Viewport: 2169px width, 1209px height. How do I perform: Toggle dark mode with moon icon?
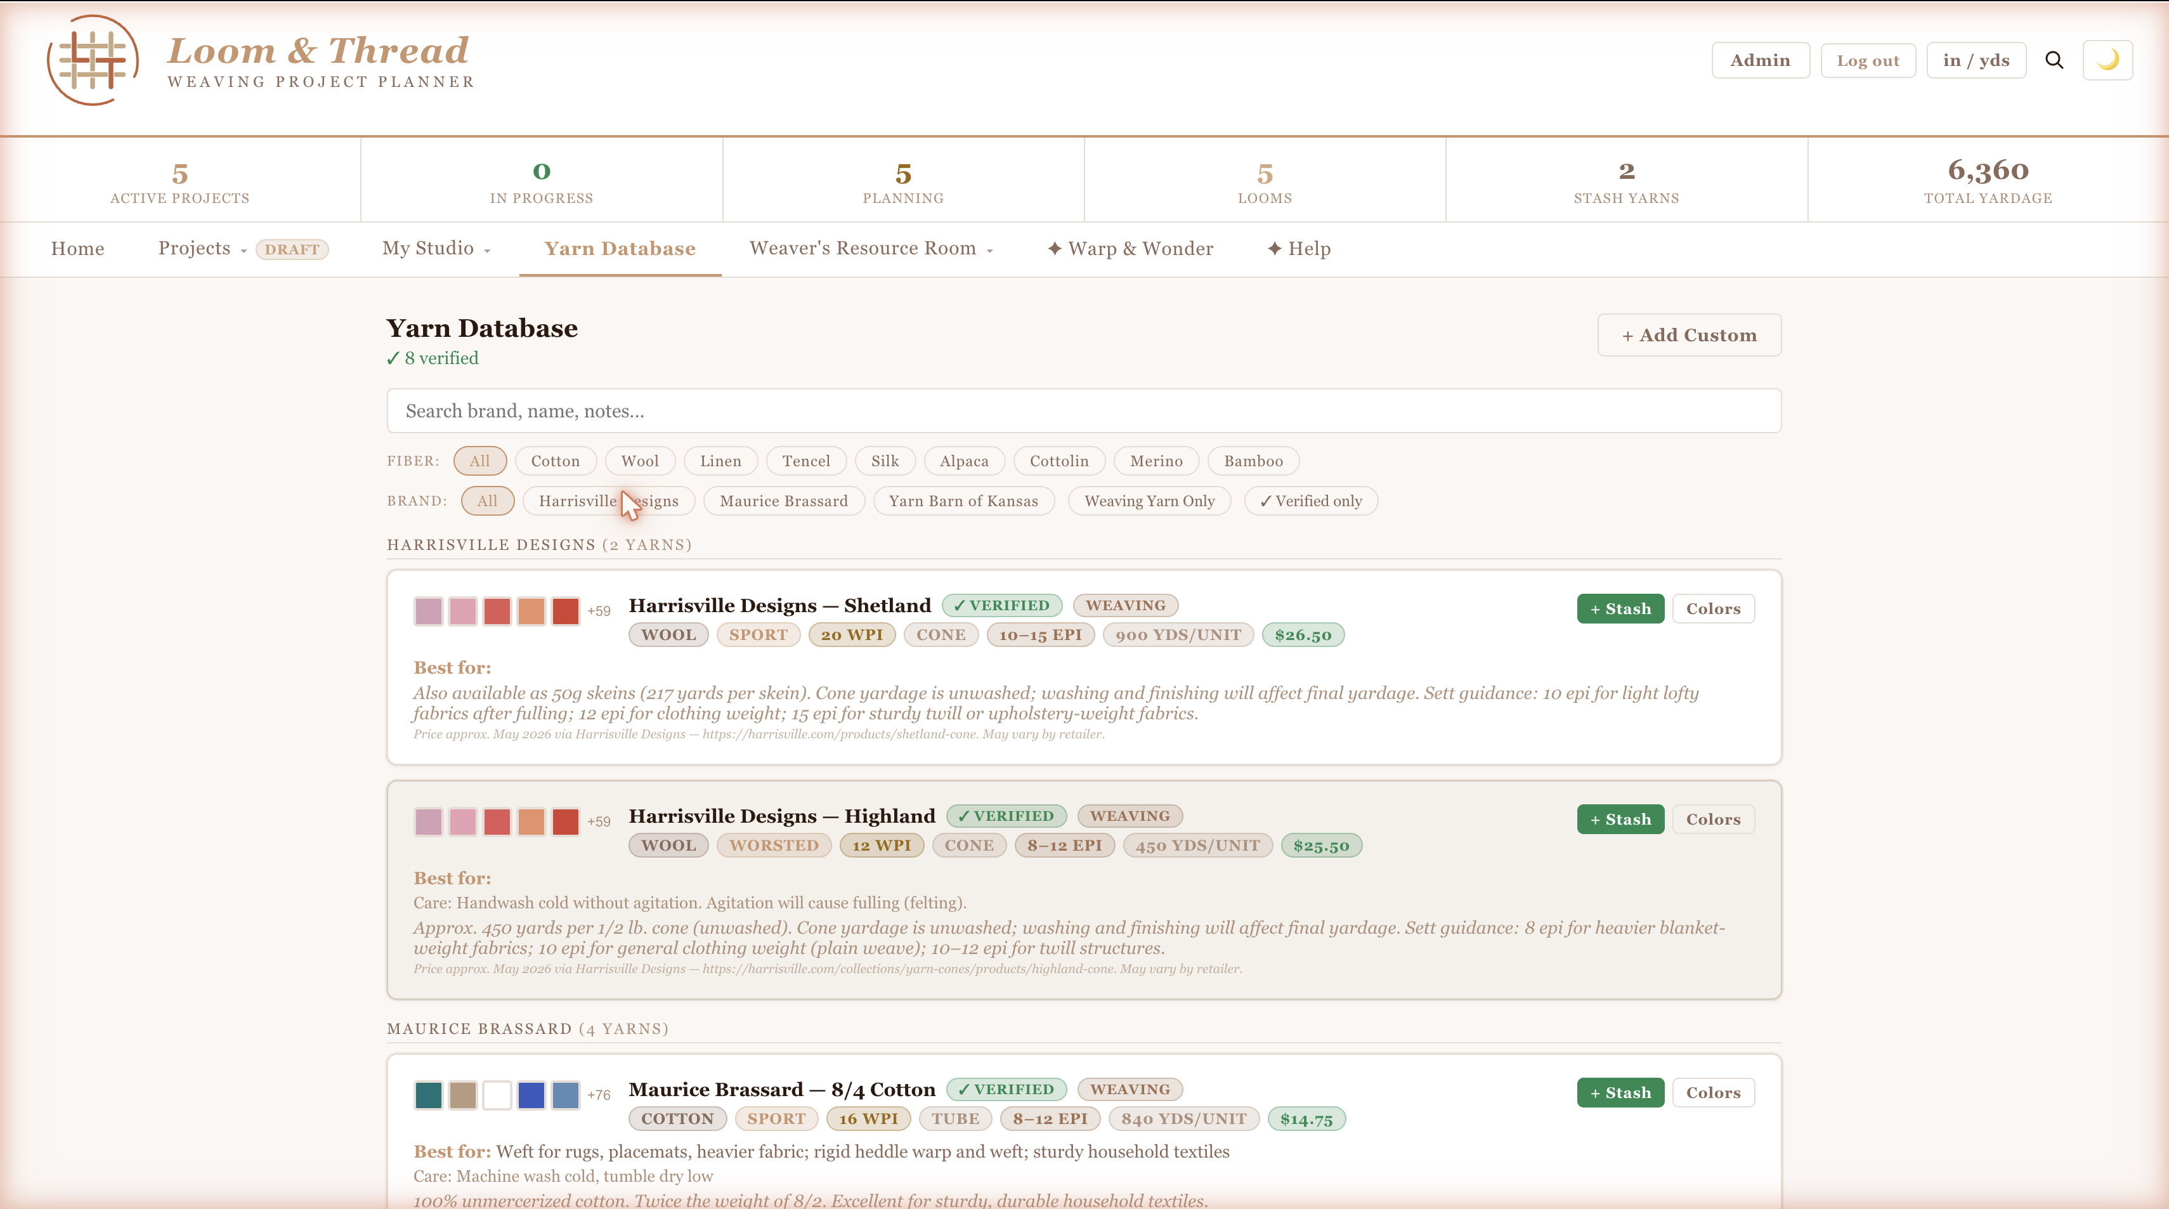(2107, 61)
